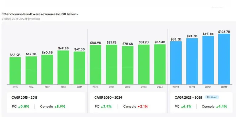Screen dimensions: 236x117
Task: Click the PC 6.6% forecast value
Action: [x=186, y=107]
